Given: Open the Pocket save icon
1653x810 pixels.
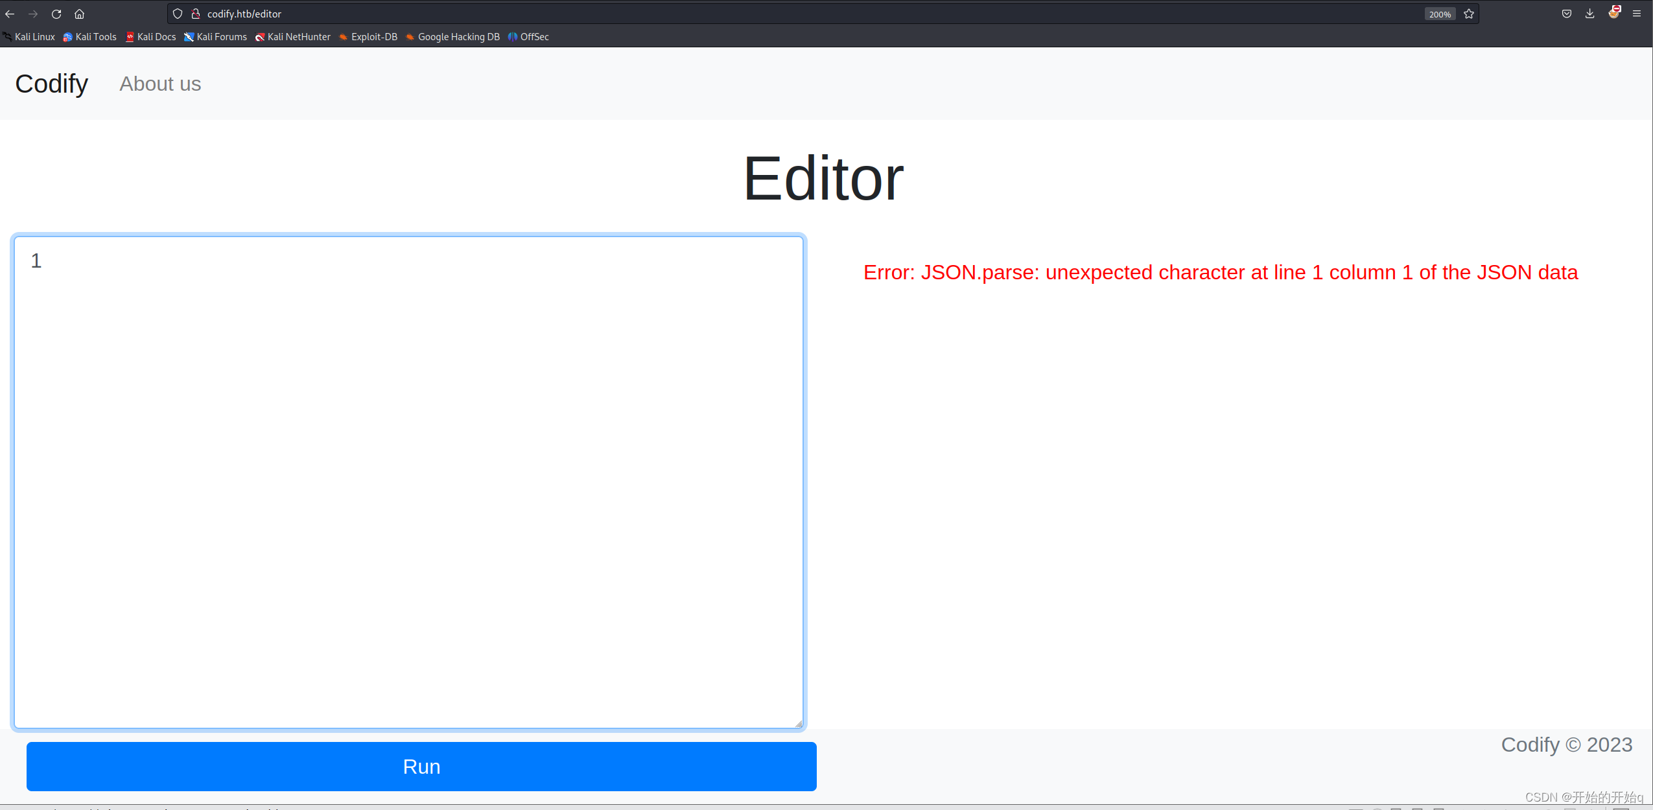Looking at the screenshot, I should coord(1566,14).
